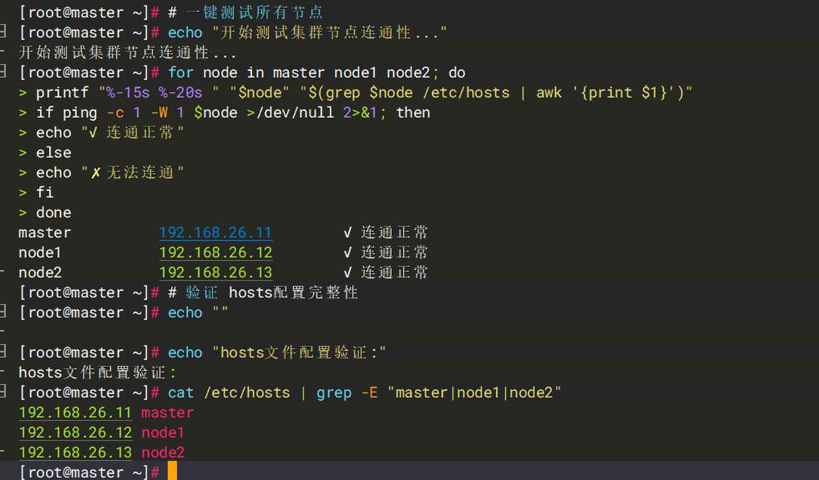819x480 pixels.
Task: Click the [root@master ~]# prompt on last line
Action: [x=89, y=471]
